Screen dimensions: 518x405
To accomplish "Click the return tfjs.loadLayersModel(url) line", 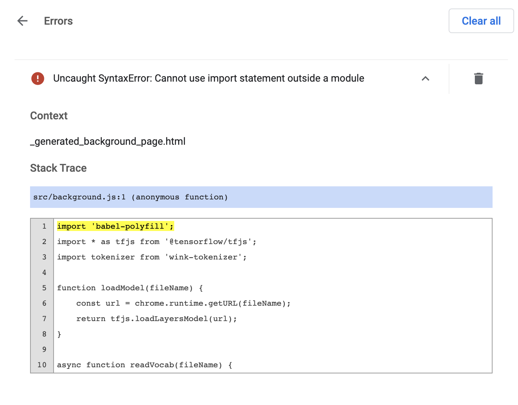I will click(156, 319).
